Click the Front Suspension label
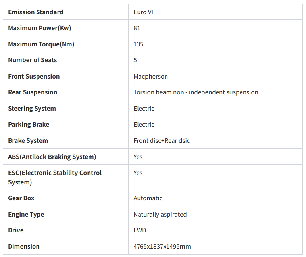This screenshot has width=306, height=257. click(34, 76)
